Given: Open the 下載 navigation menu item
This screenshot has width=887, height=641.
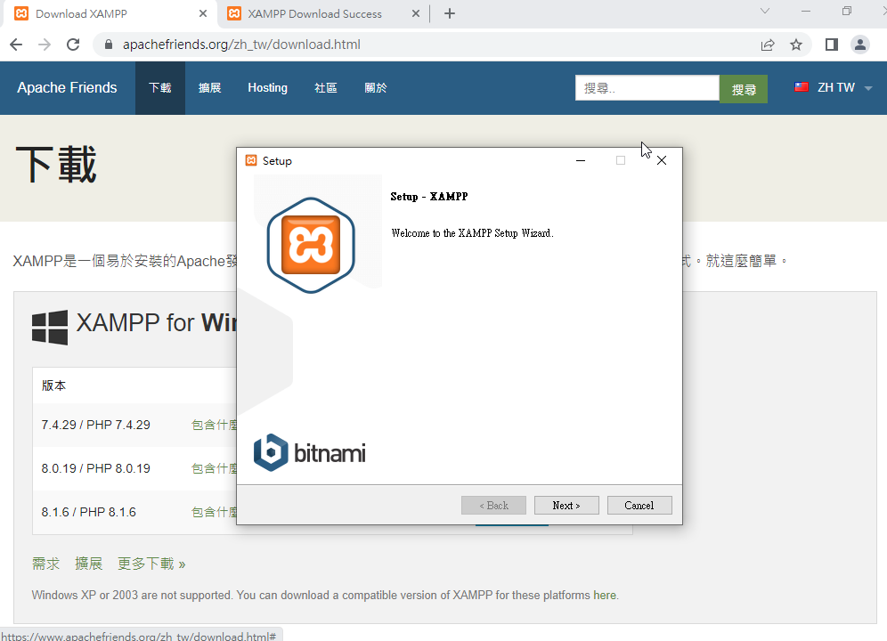Looking at the screenshot, I should coord(160,87).
